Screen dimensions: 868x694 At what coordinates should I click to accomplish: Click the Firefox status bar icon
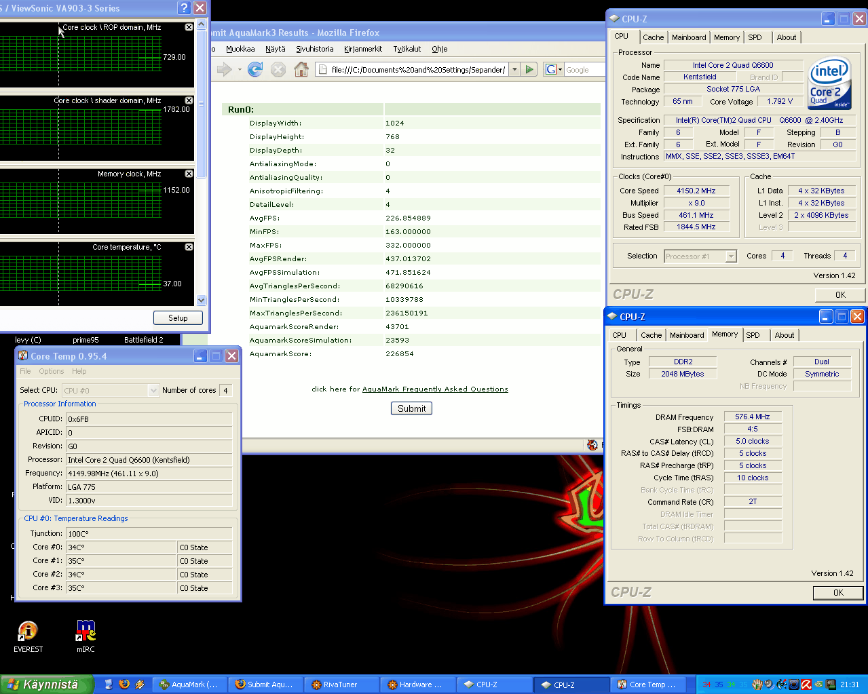(592, 445)
